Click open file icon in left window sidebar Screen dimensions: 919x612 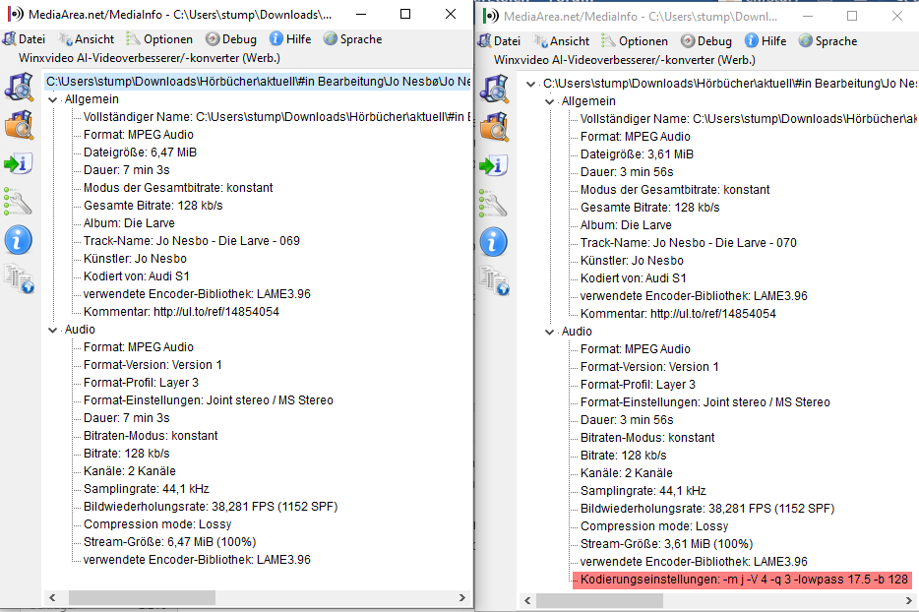(20, 87)
